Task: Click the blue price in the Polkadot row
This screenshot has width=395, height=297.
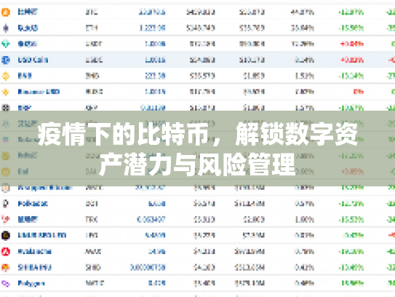Action: point(157,204)
